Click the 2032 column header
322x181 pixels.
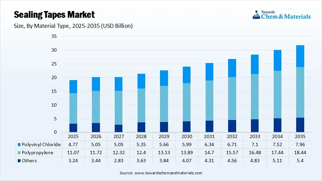click(x=232, y=136)
